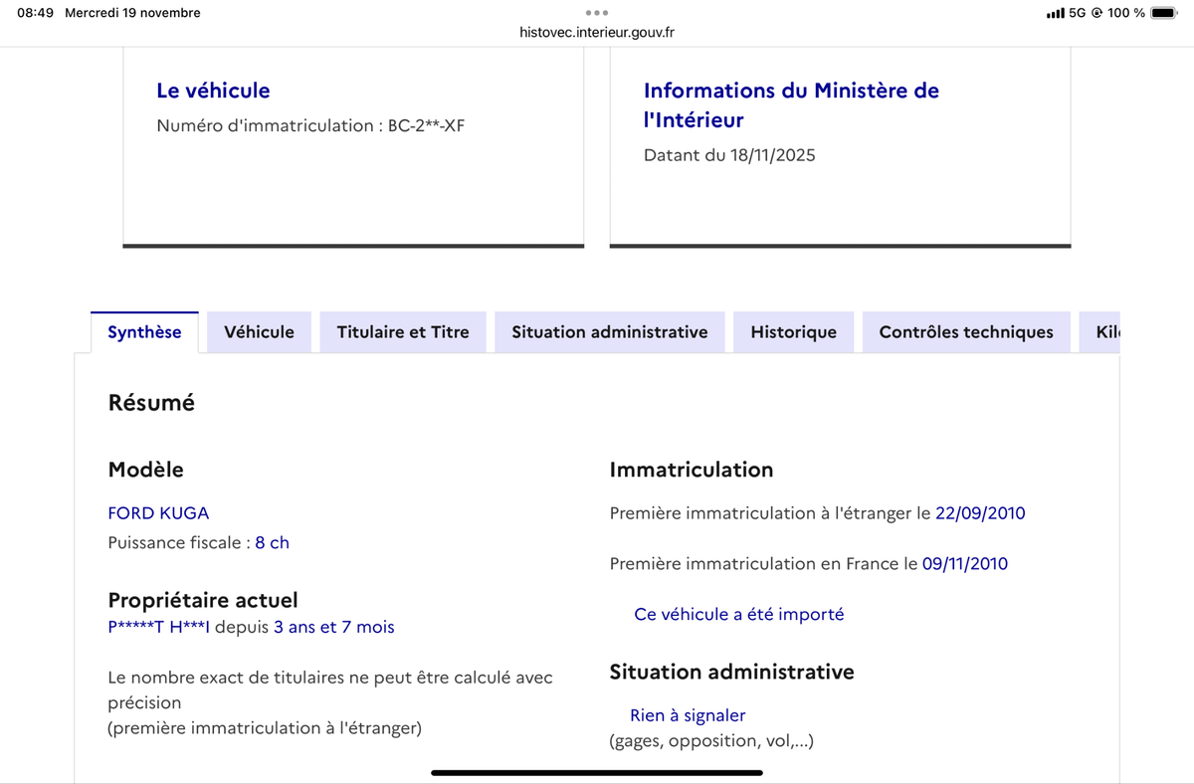
Task: Tap the 100 % battery percentage
Action: [1125, 13]
